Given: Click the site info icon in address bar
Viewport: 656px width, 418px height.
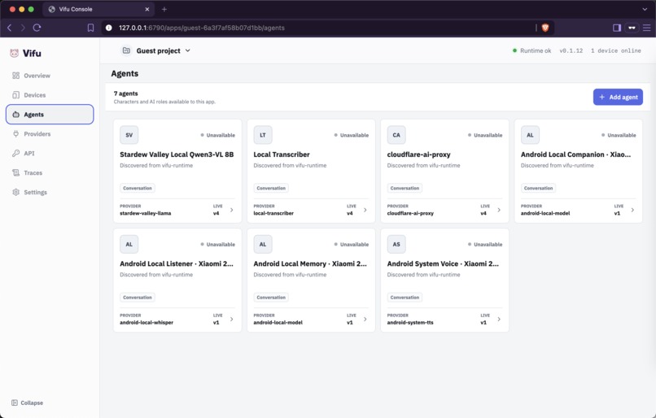Looking at the screenshot, I should (109, 28).
